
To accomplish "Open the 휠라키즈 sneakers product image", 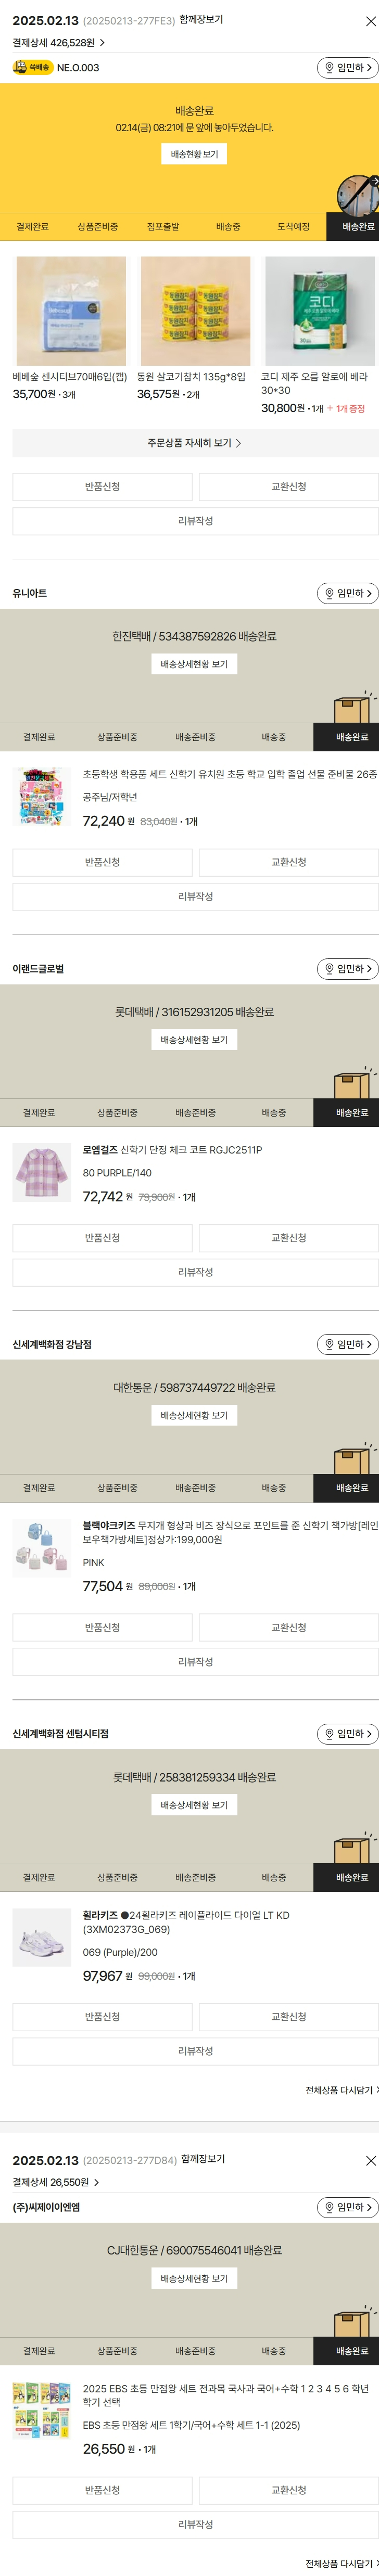I will click(42, 1937).
